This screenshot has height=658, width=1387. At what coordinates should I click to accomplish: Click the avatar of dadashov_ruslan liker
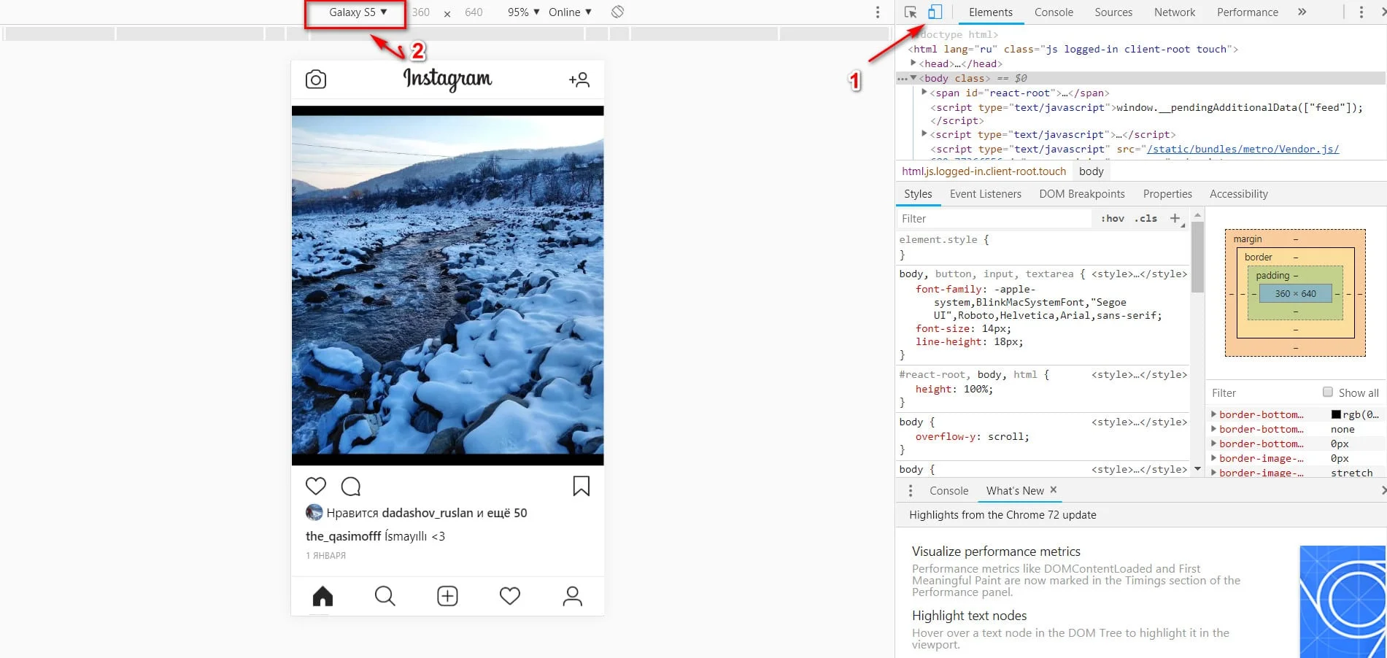314,512
